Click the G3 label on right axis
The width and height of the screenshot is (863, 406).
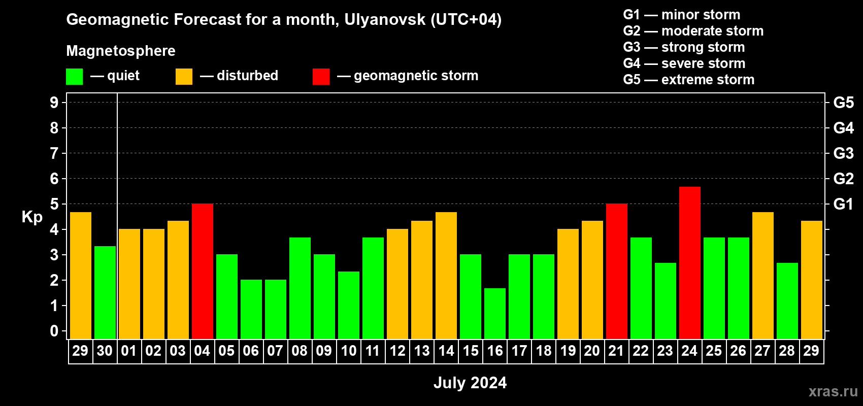click(x=844, y=153)
